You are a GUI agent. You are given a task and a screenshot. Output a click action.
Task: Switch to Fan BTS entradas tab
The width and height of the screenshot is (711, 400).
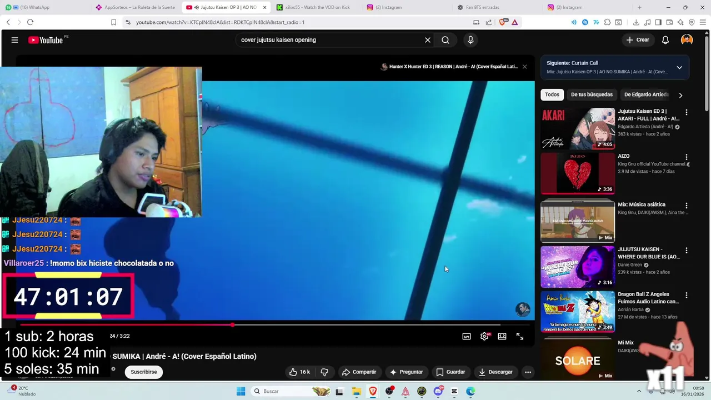(497, 7)
